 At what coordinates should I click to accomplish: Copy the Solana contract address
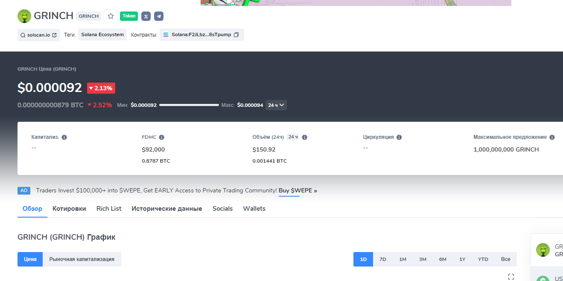236,35
